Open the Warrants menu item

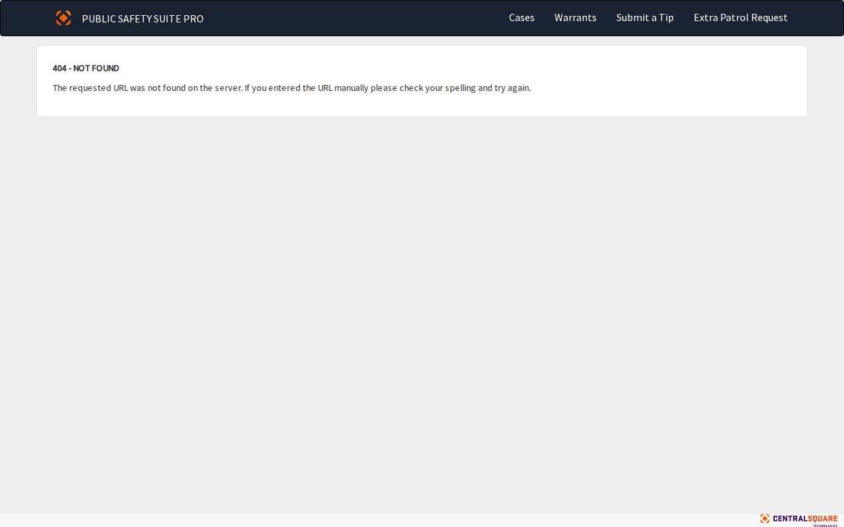click(575, 18)
